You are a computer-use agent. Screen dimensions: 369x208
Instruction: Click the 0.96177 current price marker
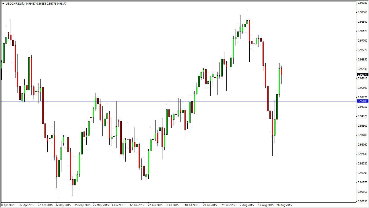(x=362, y=75)
